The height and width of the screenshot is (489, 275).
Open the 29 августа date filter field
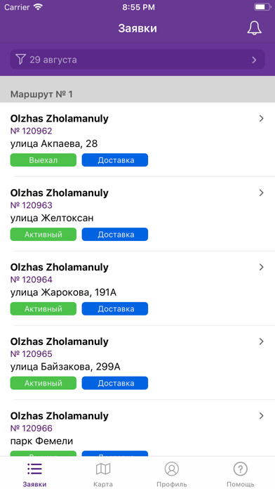(x=137, y=59)
